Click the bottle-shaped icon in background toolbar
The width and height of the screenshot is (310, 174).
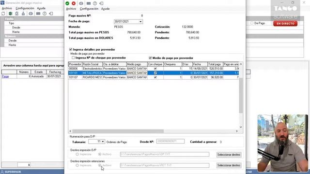[23, 14]
